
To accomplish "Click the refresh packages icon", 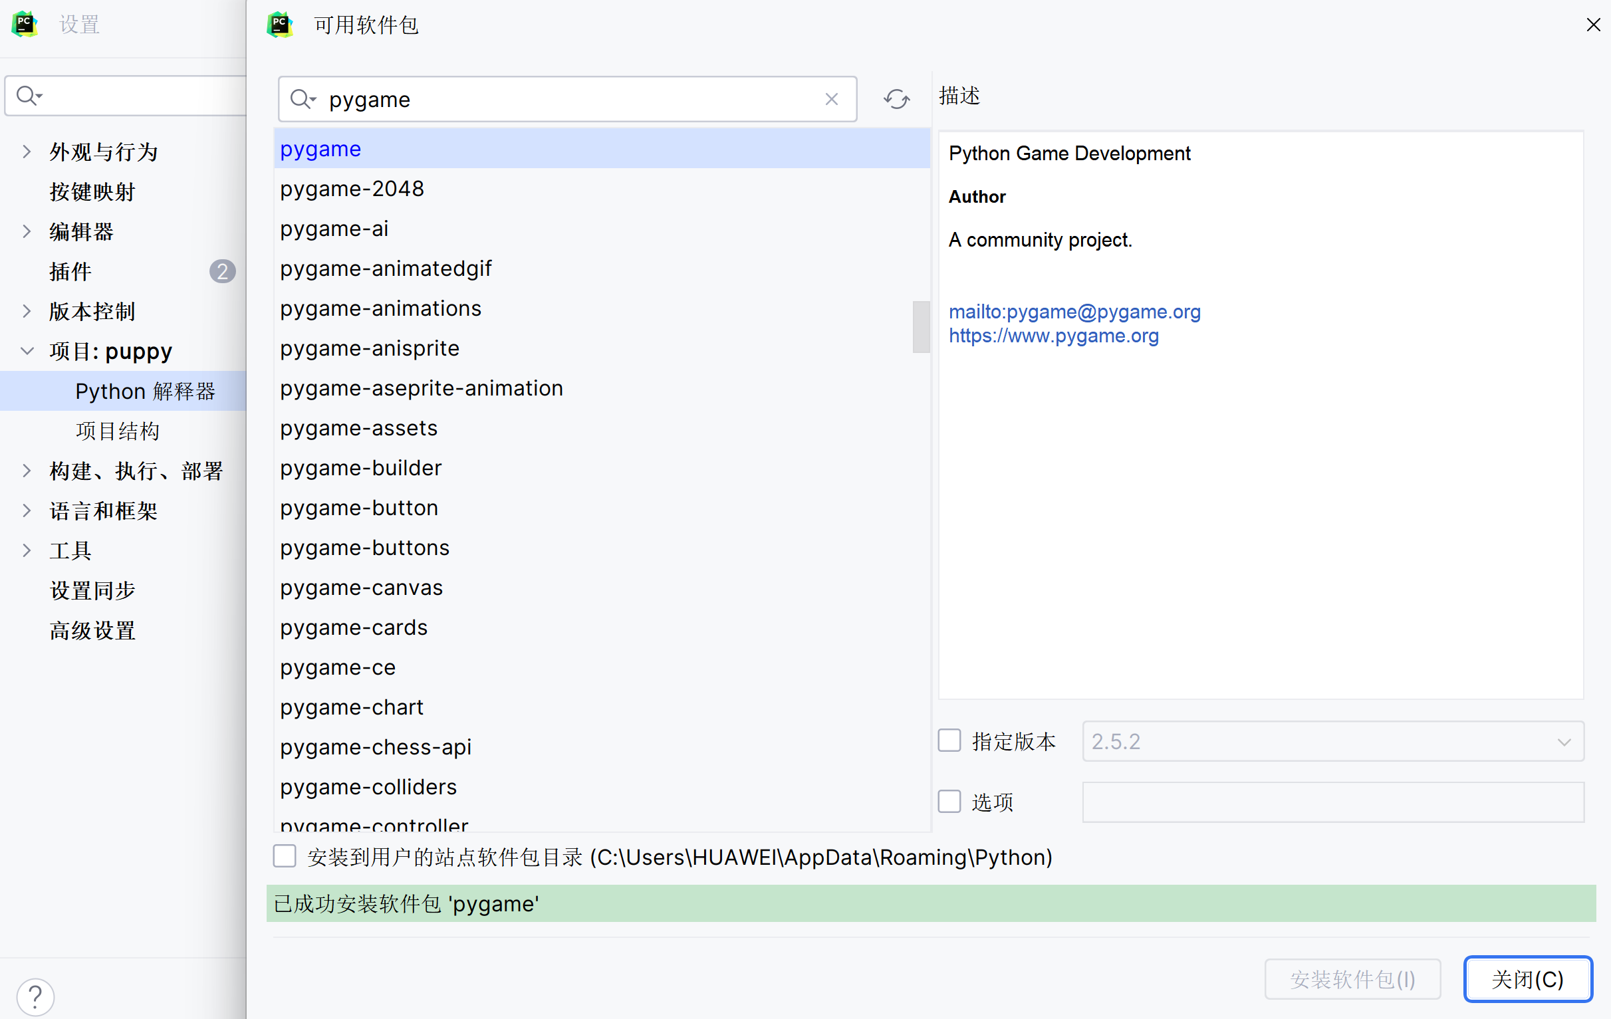I will pos(896,99).
